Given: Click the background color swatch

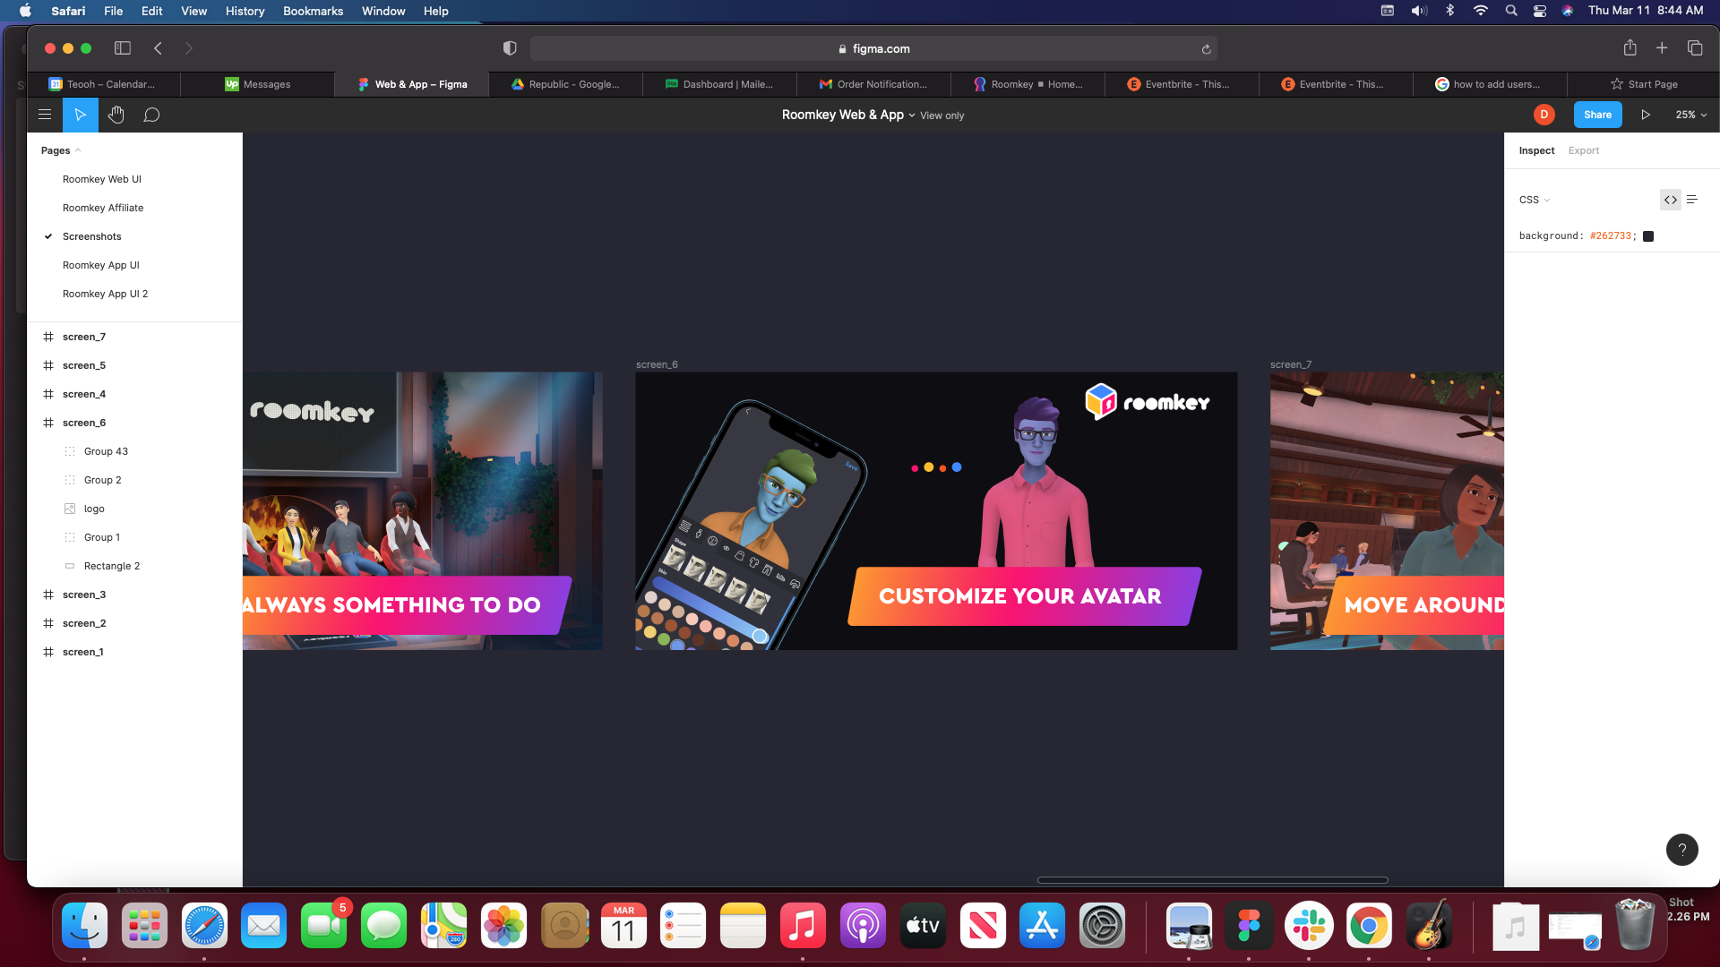Looking at the screenshot, I should [1648, 236].
